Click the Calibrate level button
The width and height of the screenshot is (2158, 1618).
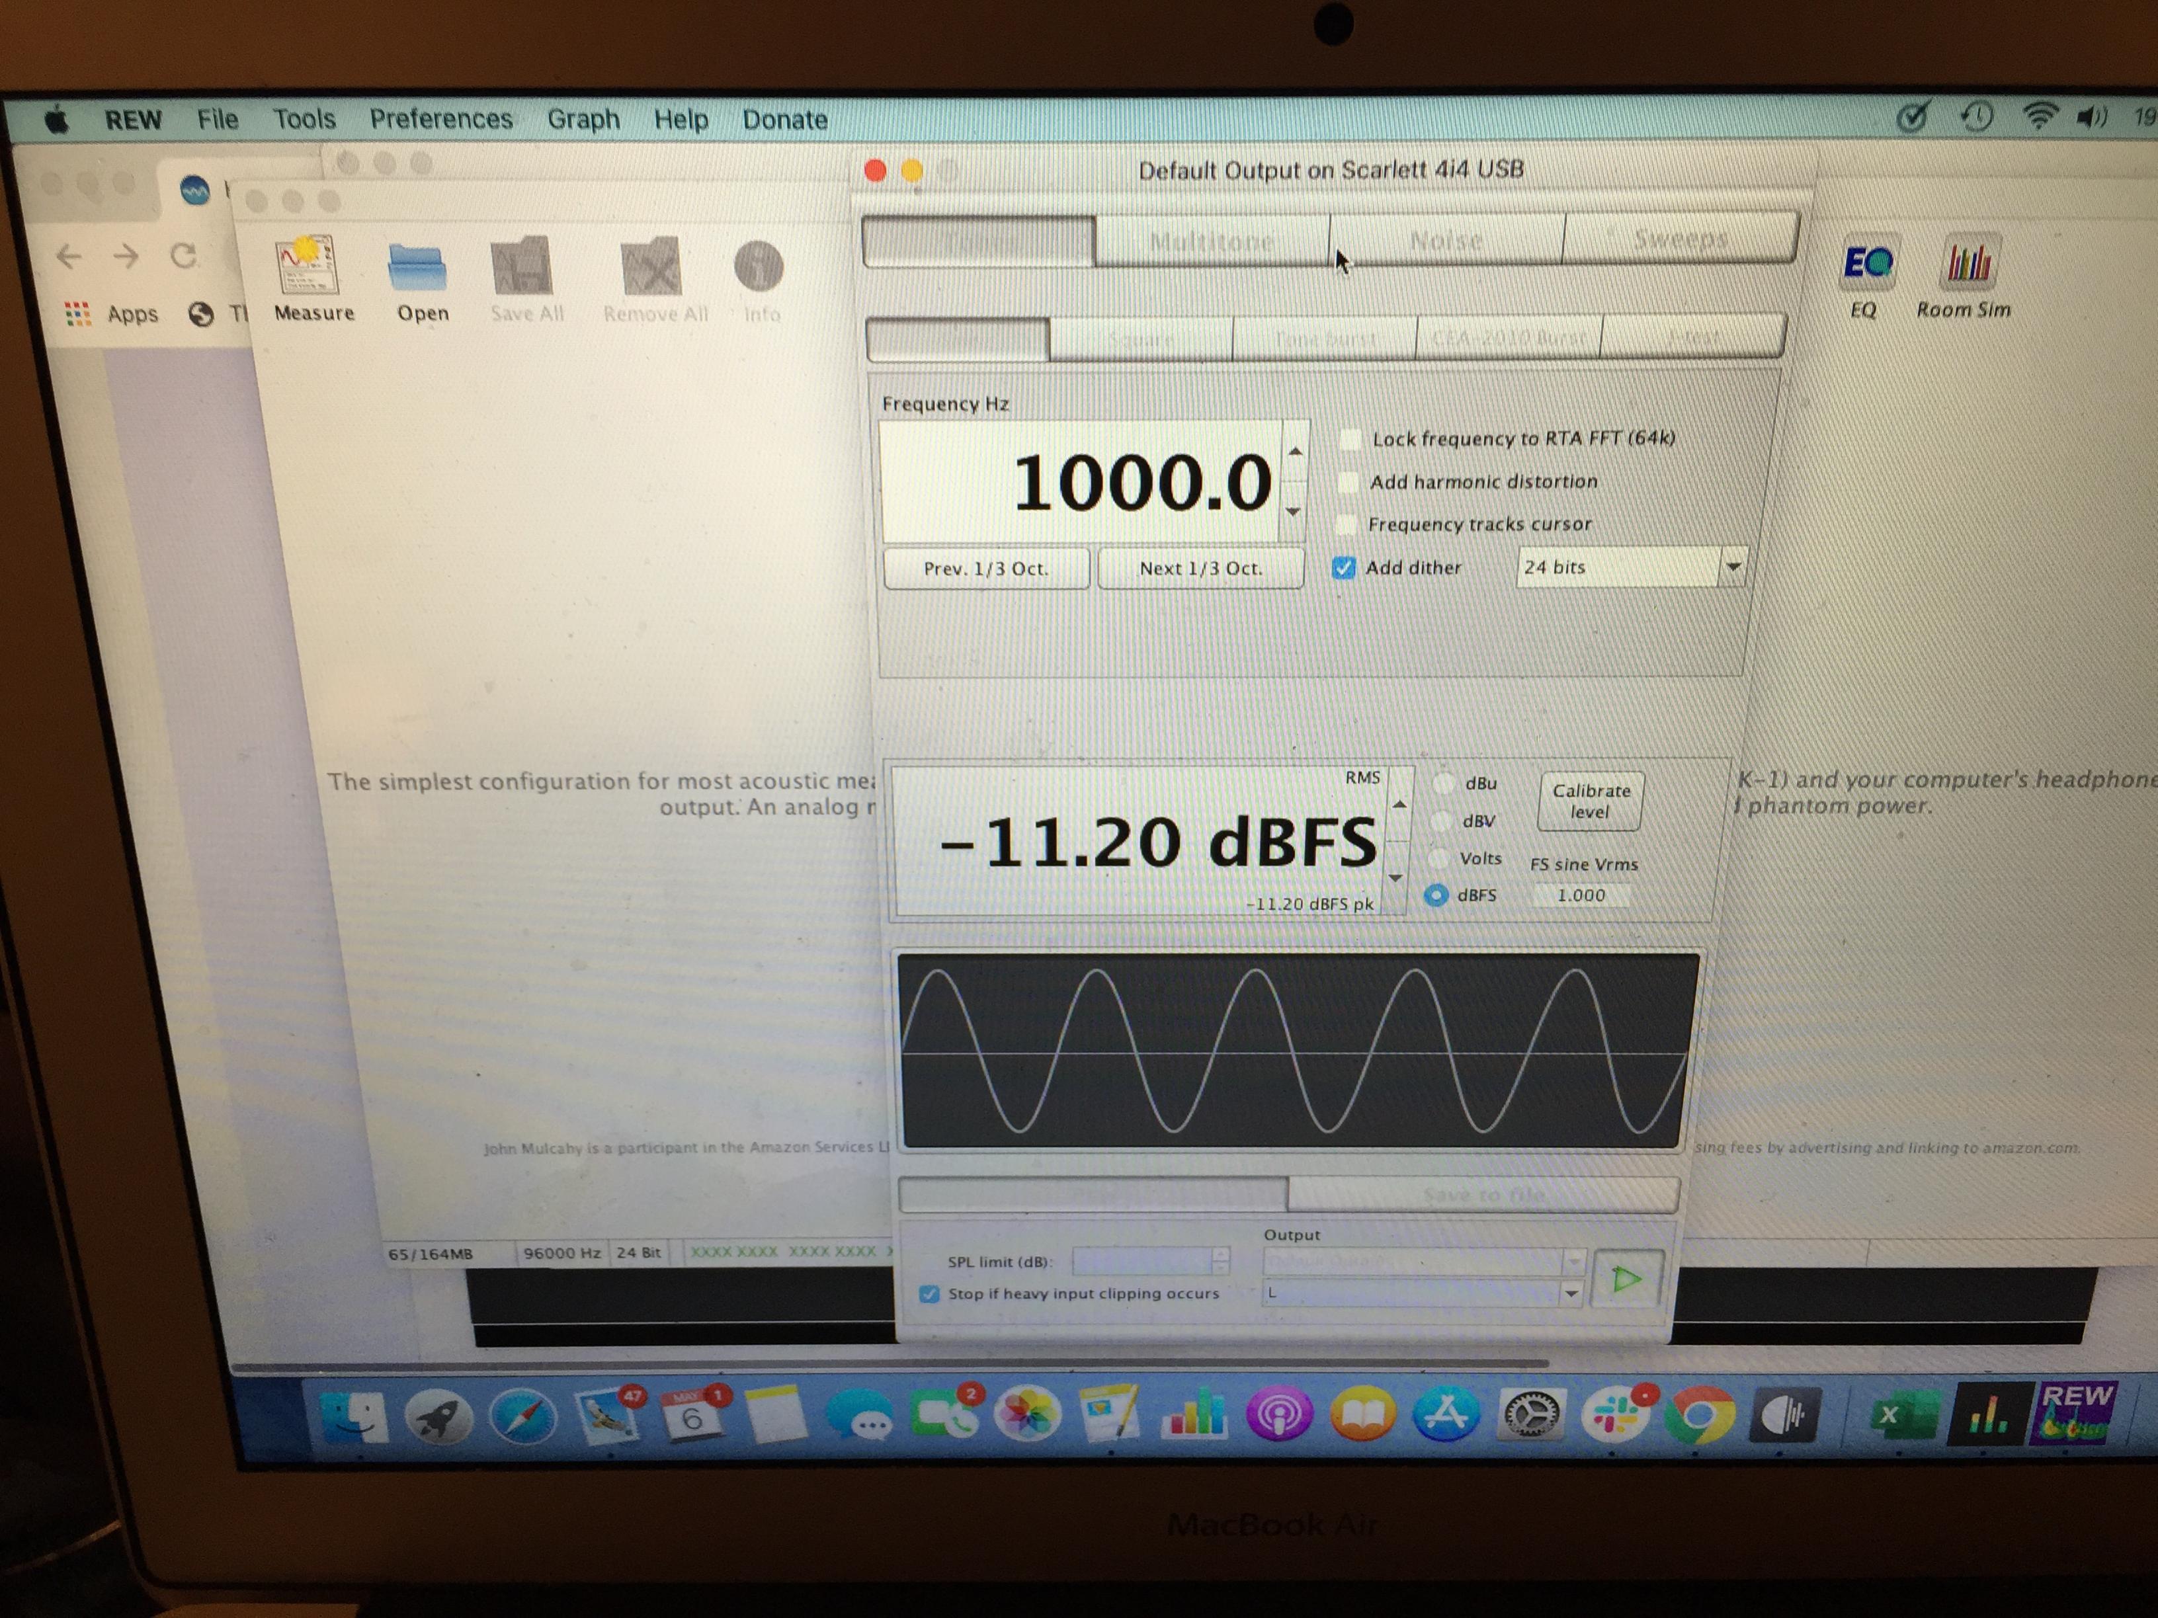point(1590,801)
